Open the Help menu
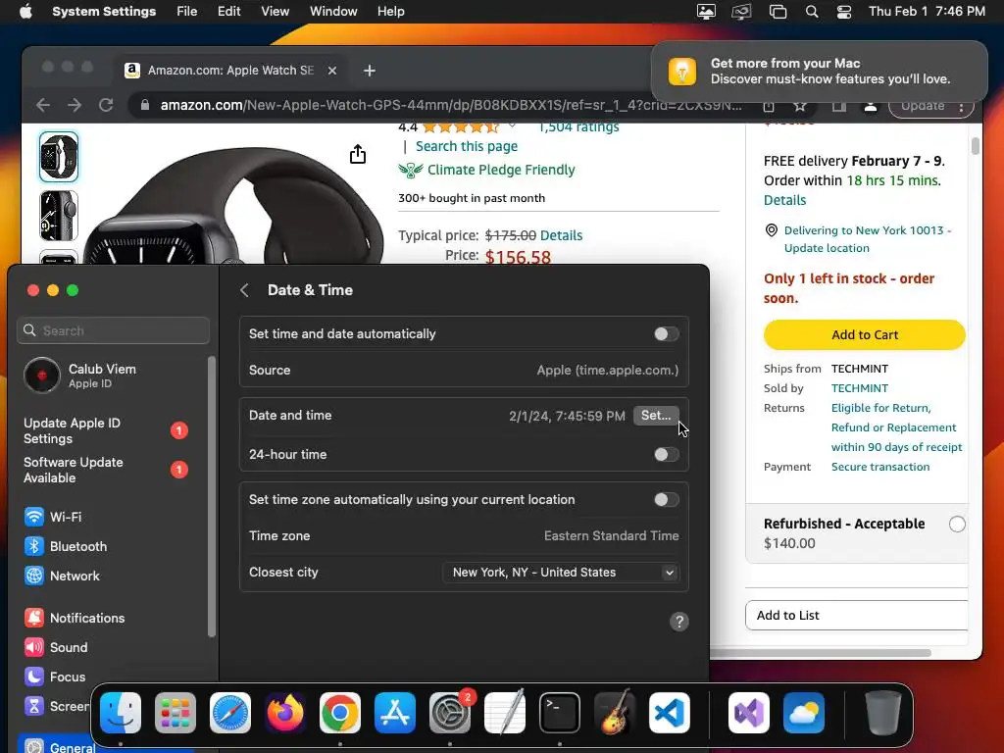 [390, 12]
